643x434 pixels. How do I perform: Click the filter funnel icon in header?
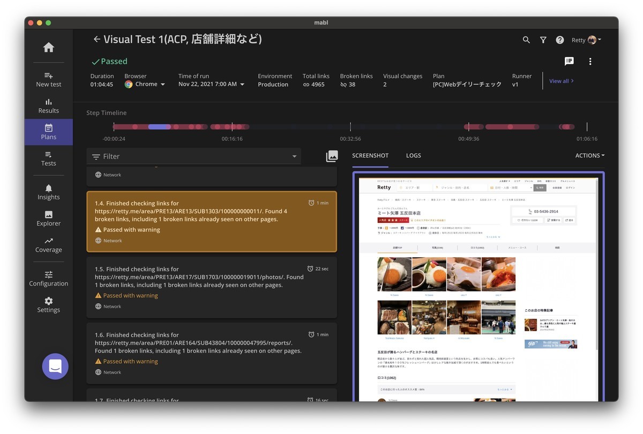point(543,40)
